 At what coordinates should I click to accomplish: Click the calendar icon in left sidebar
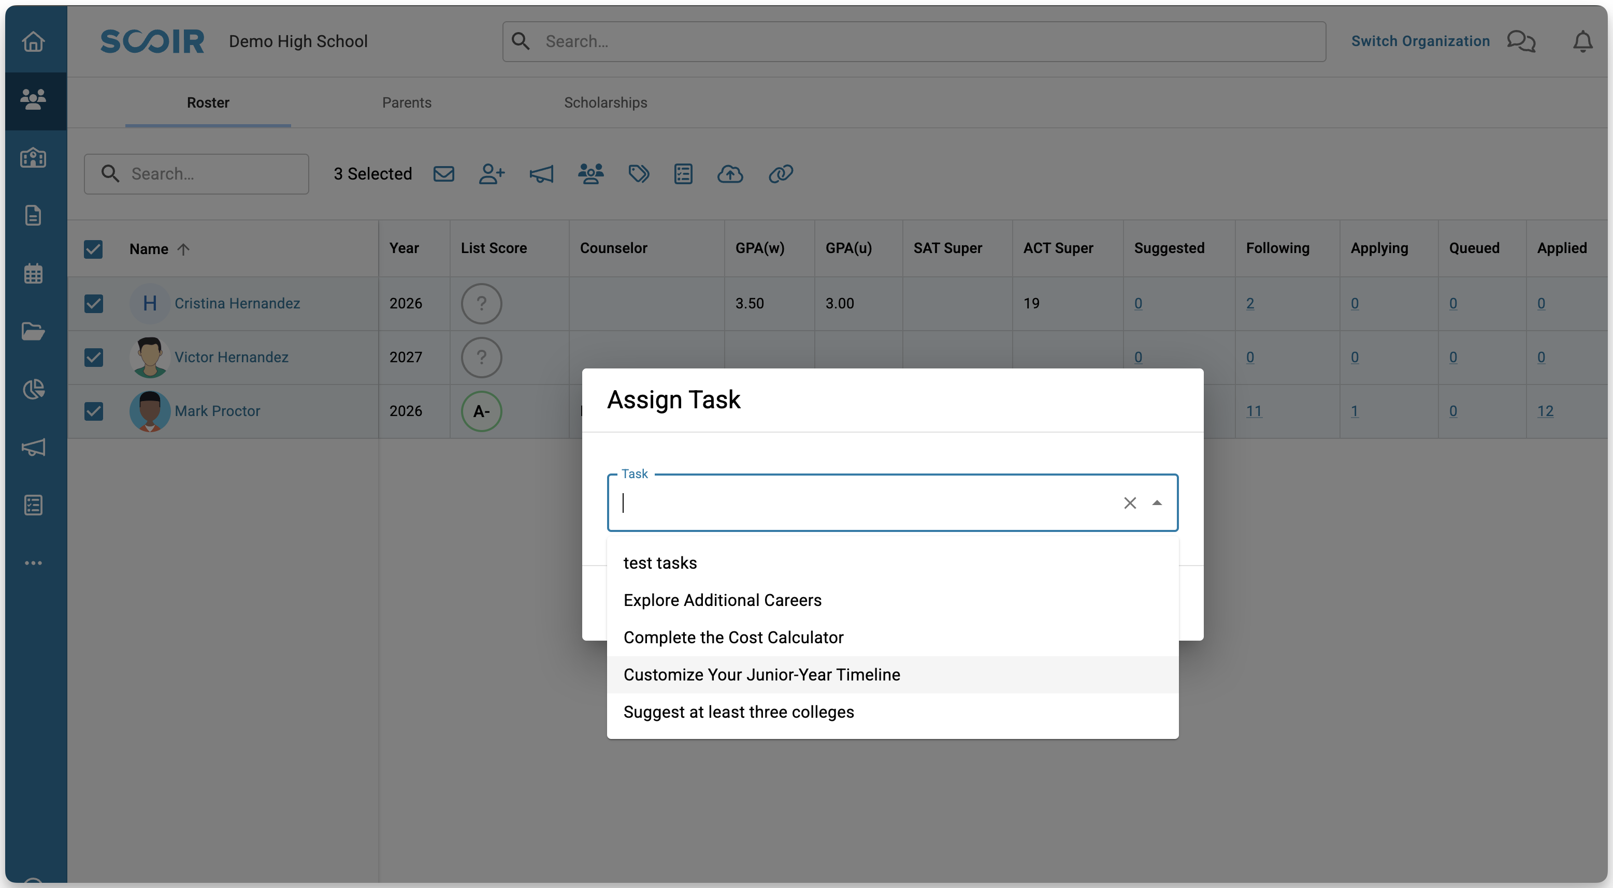pos(33,273)
